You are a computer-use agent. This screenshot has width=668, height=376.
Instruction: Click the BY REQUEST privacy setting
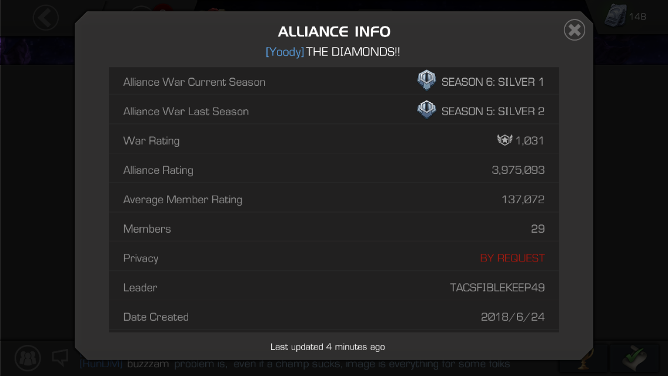(x=512, y=258)
